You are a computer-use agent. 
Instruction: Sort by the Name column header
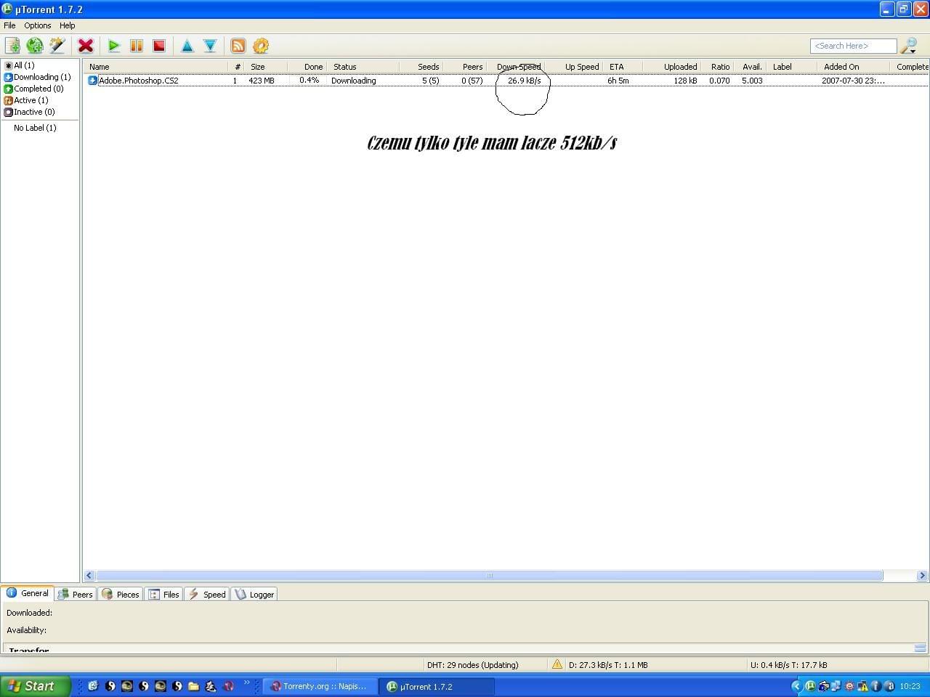tap(156, 67)
